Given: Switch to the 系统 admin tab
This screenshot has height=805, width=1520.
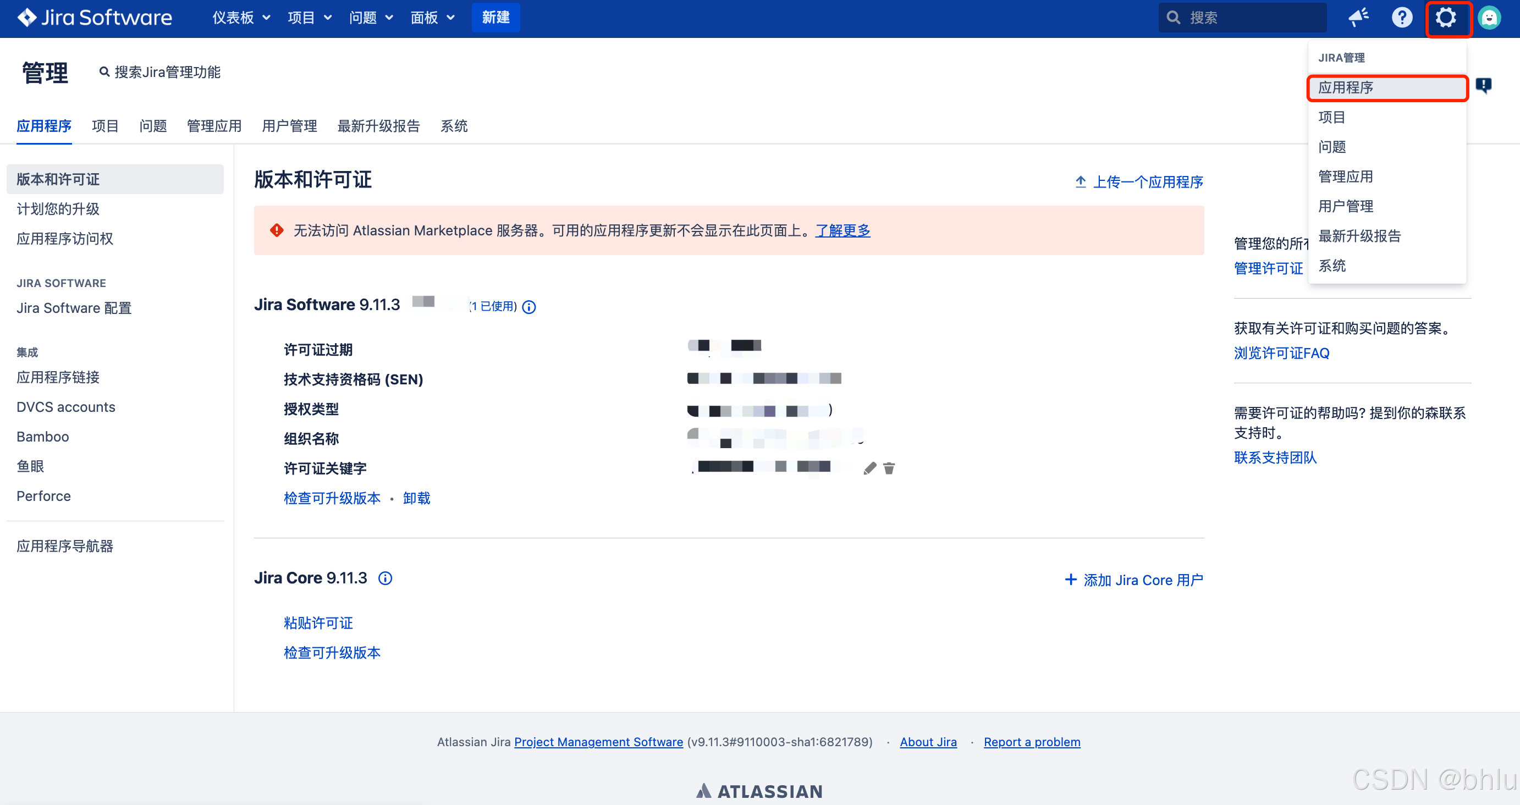Looking at the screenshot, I should coord(454,126).
